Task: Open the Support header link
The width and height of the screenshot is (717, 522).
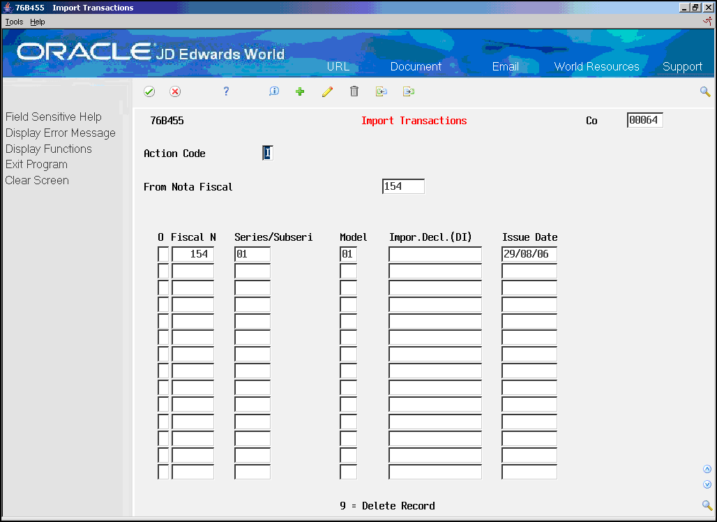Action: 682,67
